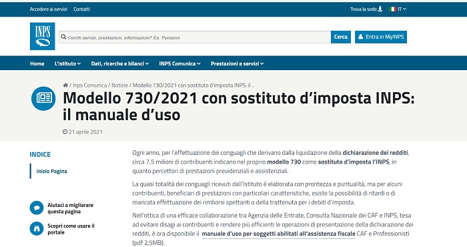467x247 pixels.
Task: Select Inizio Pagina in the index
Action: (52, 171)
